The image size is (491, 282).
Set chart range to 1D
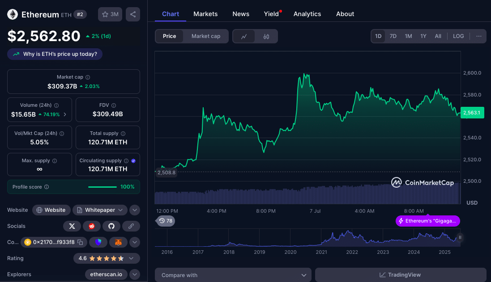[378, 36]
